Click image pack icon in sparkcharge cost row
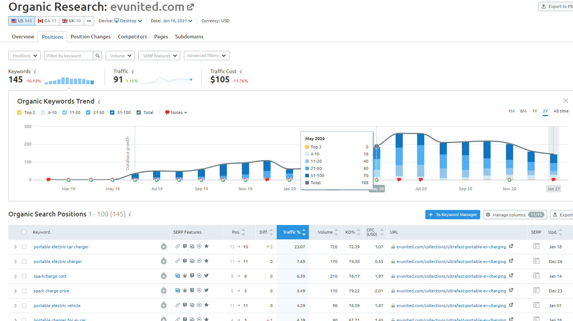Screen dimensions: 573x321 click(178, 276)
